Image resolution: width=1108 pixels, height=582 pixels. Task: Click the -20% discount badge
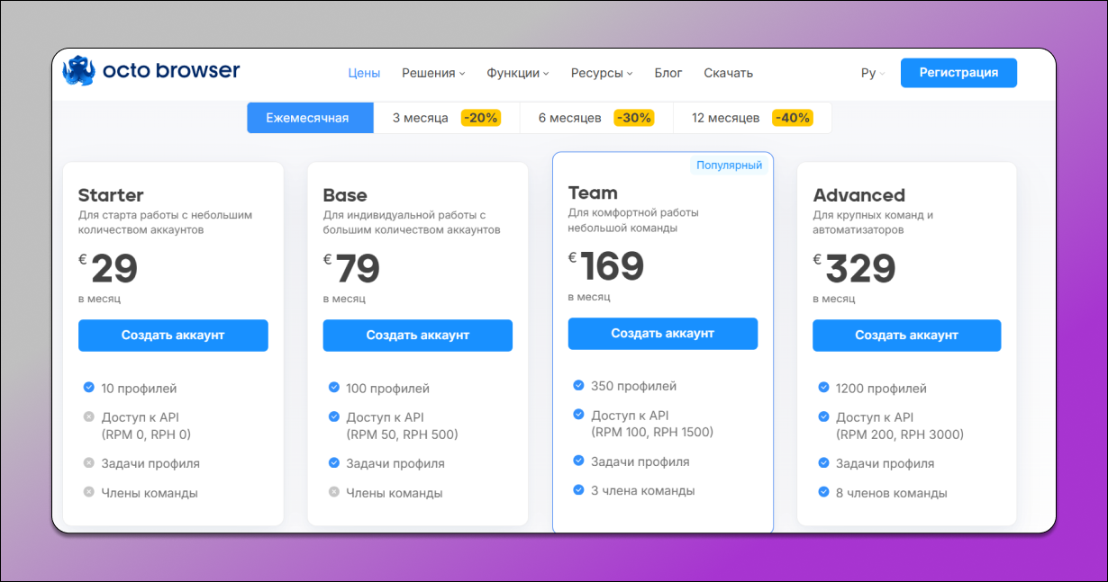(480, 118)
